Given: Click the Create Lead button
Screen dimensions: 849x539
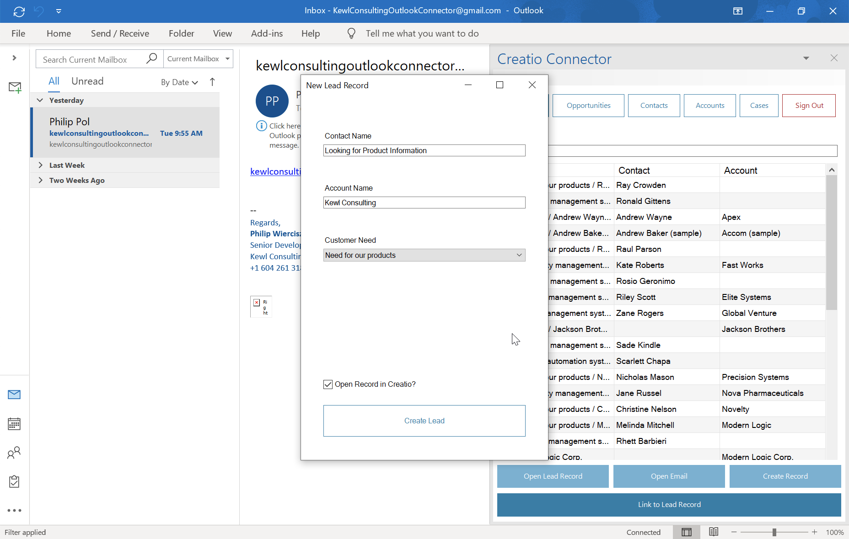Looking at the screenshot, I should pyautogui.click(x=424, y=420).
